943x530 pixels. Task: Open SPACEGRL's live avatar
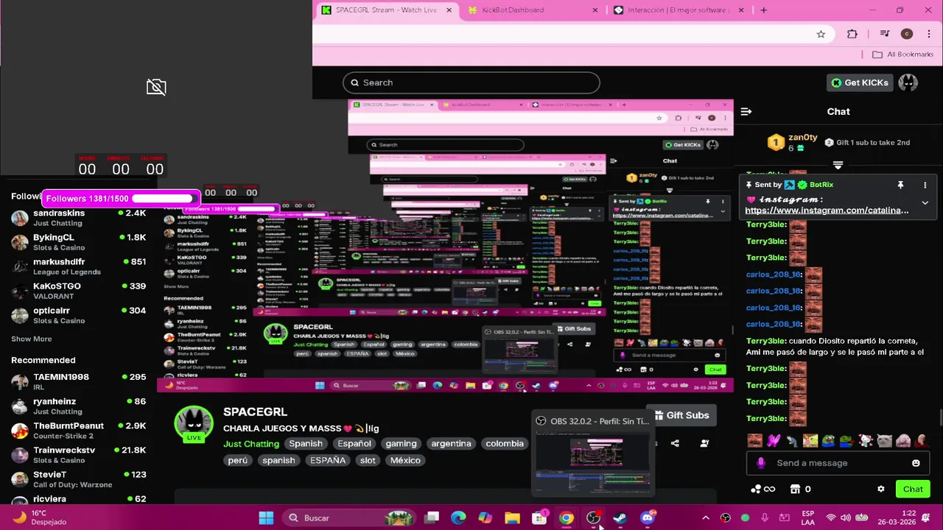[x=194, y=423]
